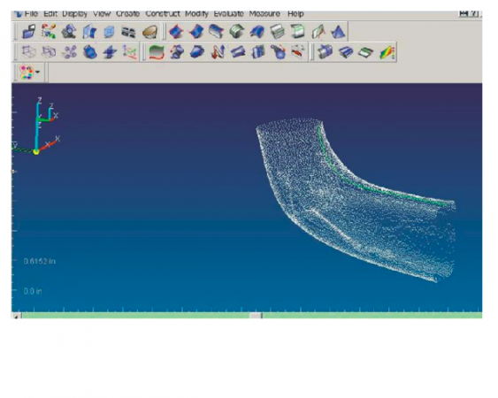
Task: Open the Create menu
Action: point(127,13)
